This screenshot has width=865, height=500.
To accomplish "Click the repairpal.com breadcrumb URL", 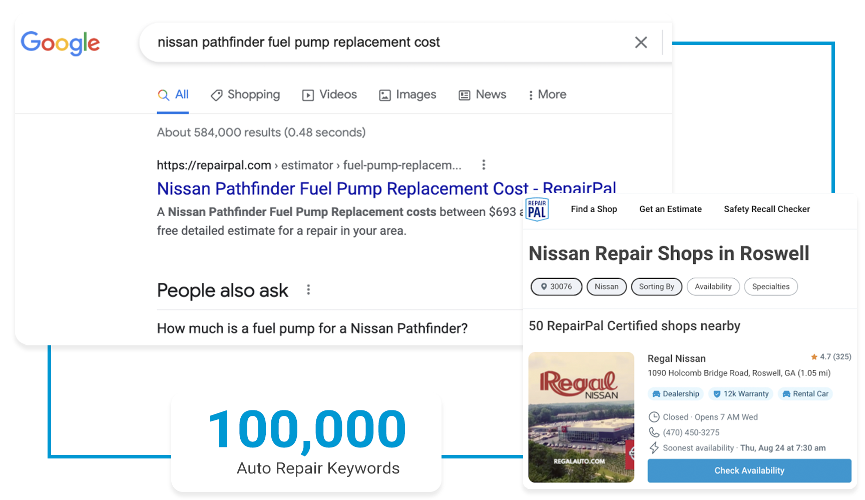I will click(x=309, y=165).
